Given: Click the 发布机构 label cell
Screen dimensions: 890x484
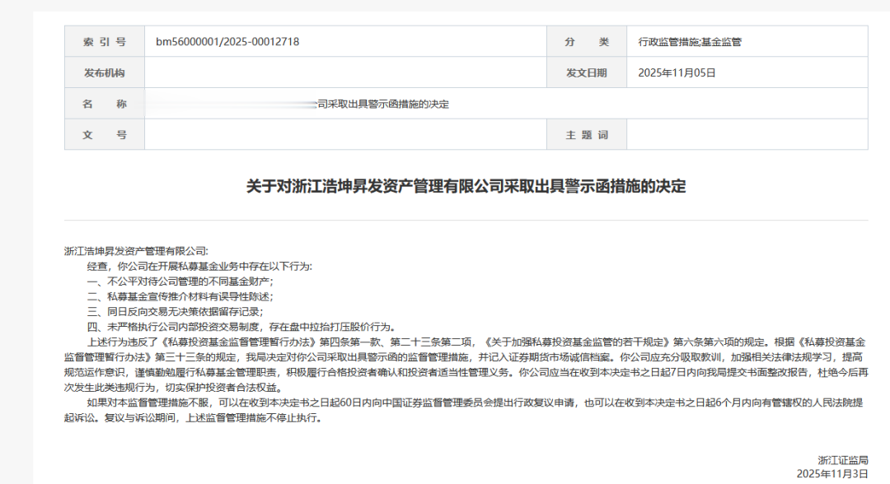Looking at the screenshot, I should click(x=105, y=72).
